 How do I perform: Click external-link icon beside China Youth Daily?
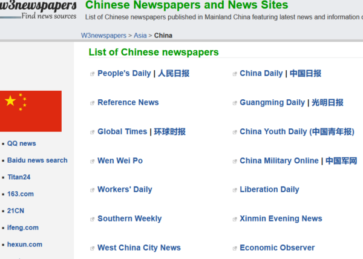(235, 132)
